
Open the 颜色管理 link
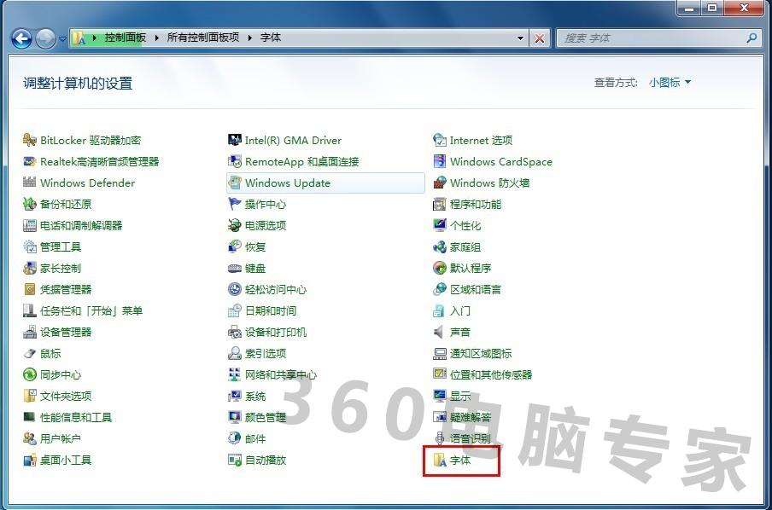pos(266,417)
